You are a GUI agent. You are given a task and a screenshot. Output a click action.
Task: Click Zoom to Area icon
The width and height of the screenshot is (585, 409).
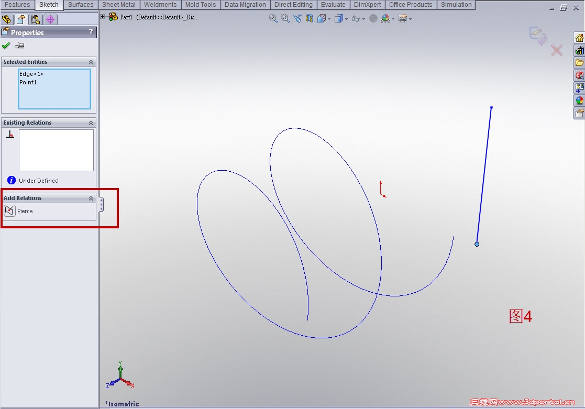(x=285, y=18)
